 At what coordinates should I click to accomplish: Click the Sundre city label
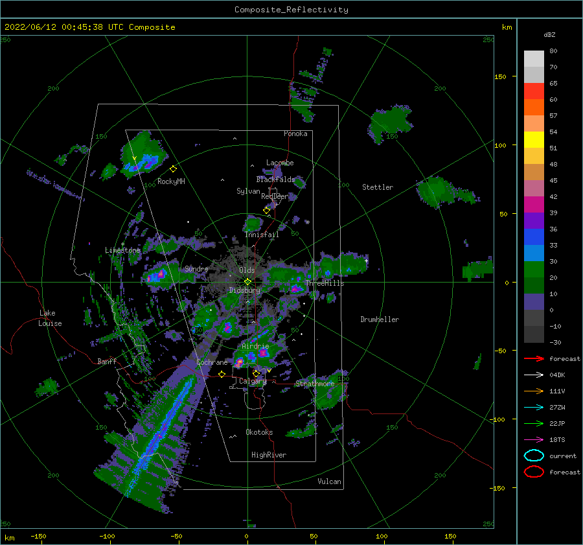[196, 269]
